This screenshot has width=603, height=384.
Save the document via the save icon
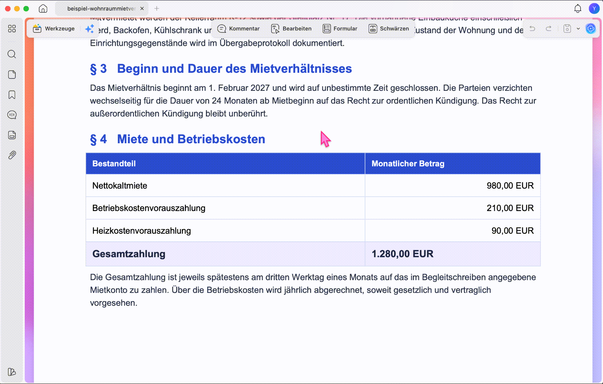[567, 29]
